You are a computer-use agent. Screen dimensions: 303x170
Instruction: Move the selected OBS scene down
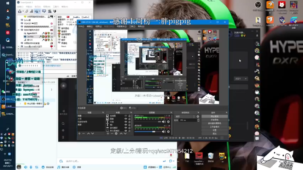tap(92, 133)
